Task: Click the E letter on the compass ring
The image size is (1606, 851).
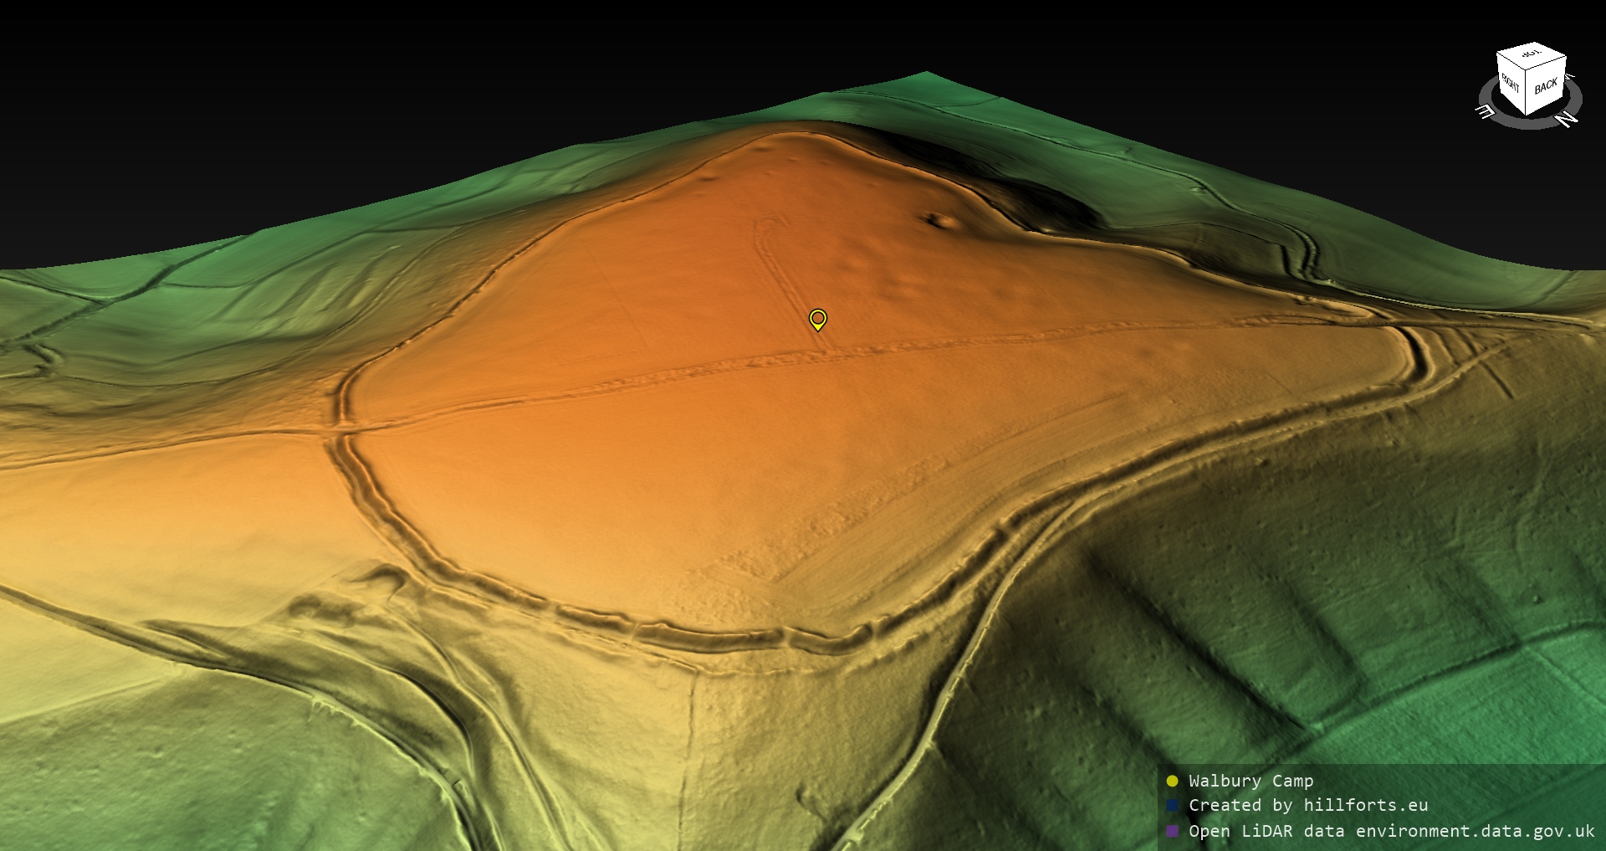Action: [1484, 111]
